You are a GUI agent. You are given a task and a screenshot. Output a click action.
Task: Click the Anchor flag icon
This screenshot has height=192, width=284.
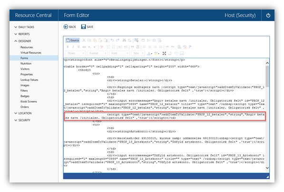[190, 47]
